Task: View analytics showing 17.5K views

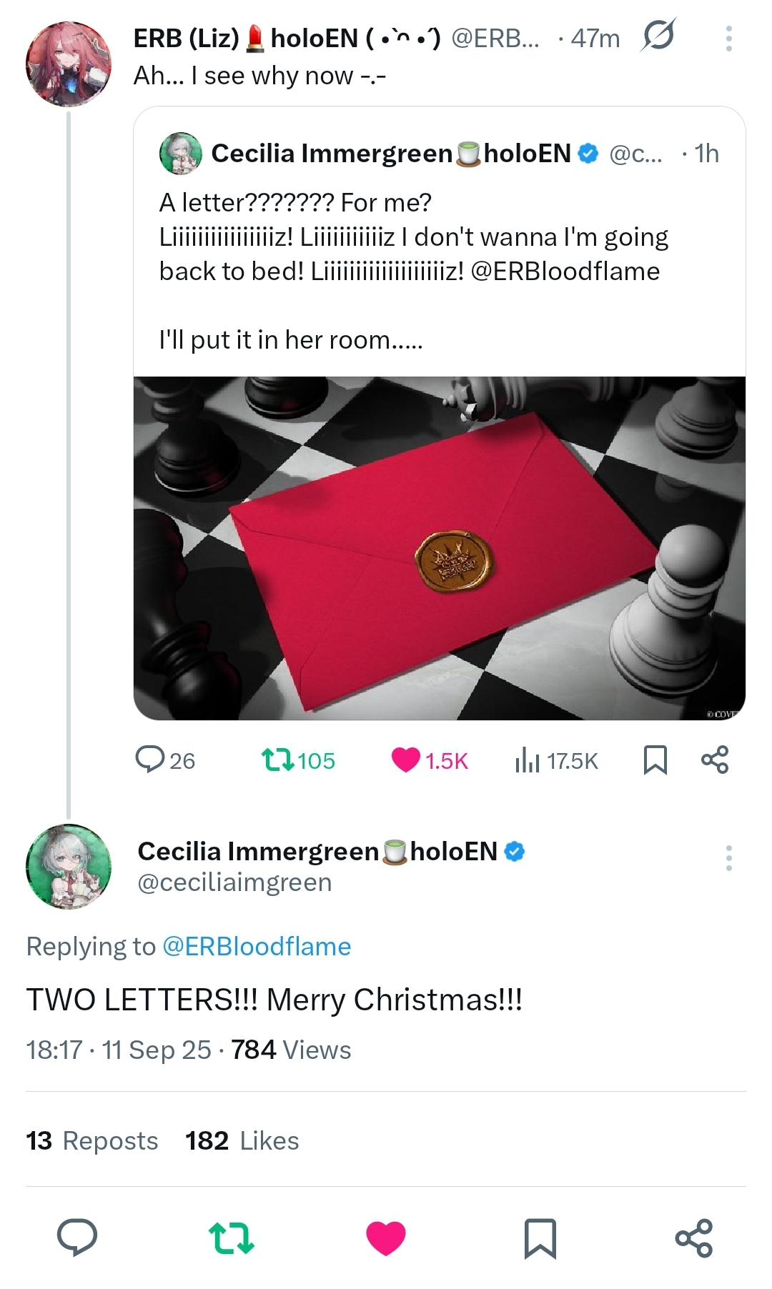Action: tap(555, 760)
